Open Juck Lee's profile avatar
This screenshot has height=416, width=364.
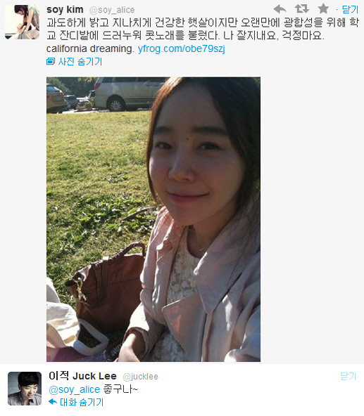point(25,389)
